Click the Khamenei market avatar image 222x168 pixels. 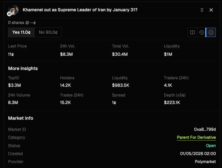(x=14, y=9)
